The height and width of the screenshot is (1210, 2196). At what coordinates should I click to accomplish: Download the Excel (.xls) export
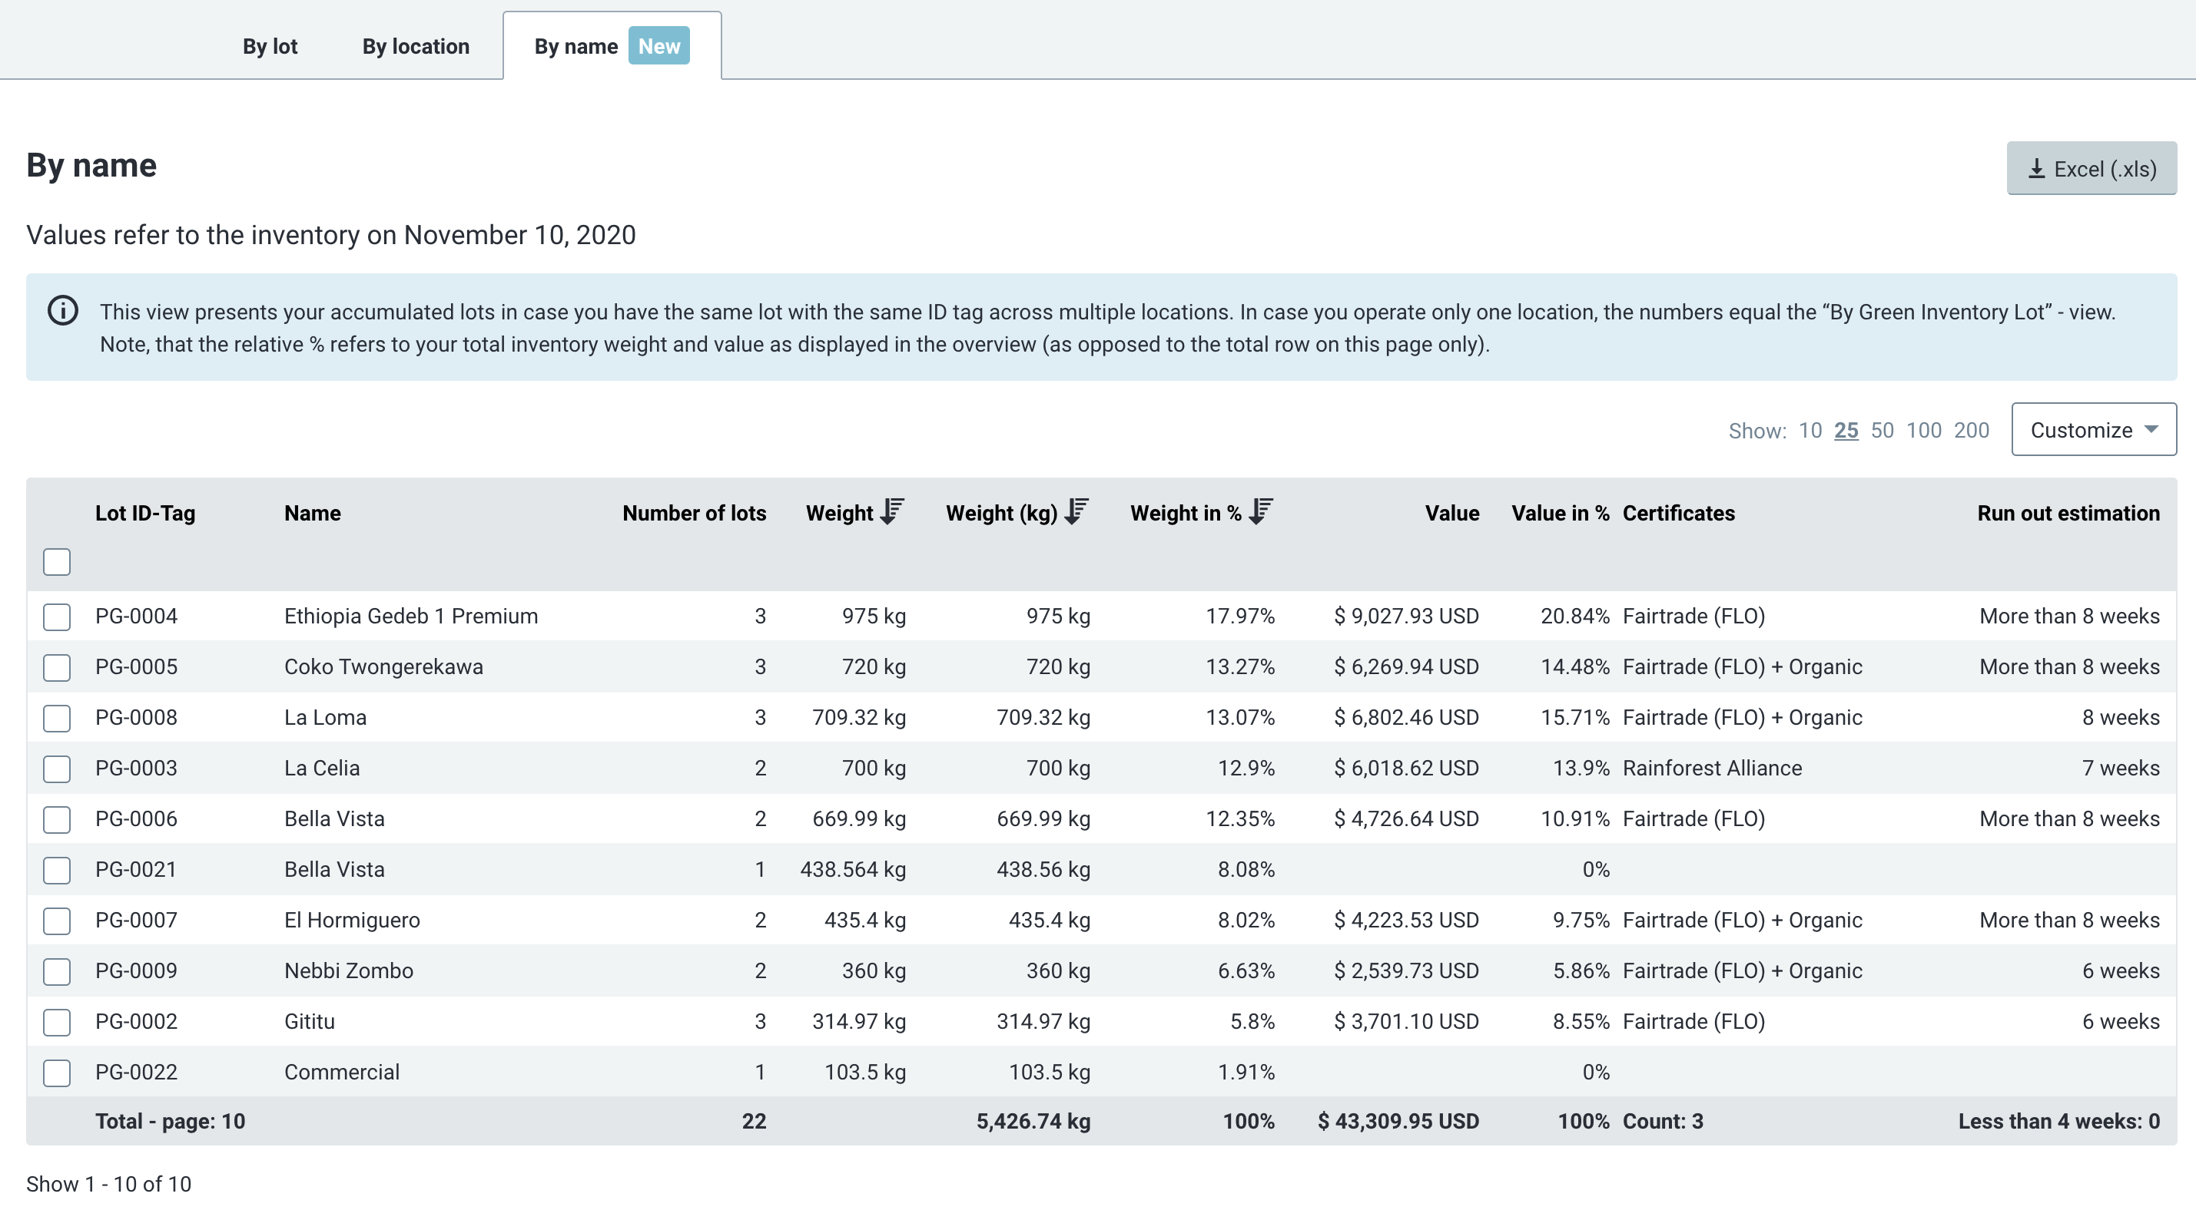pyautogui.click(x=2092, y=169)
